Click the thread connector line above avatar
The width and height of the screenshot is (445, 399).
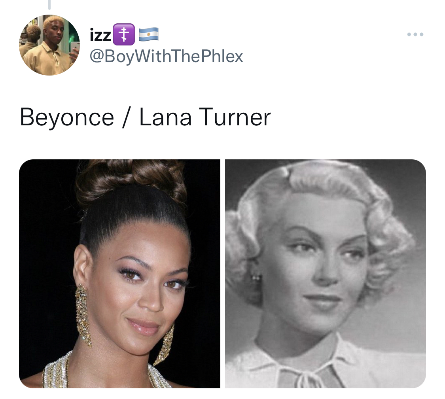pyautogui.click(x=49, y=4)
